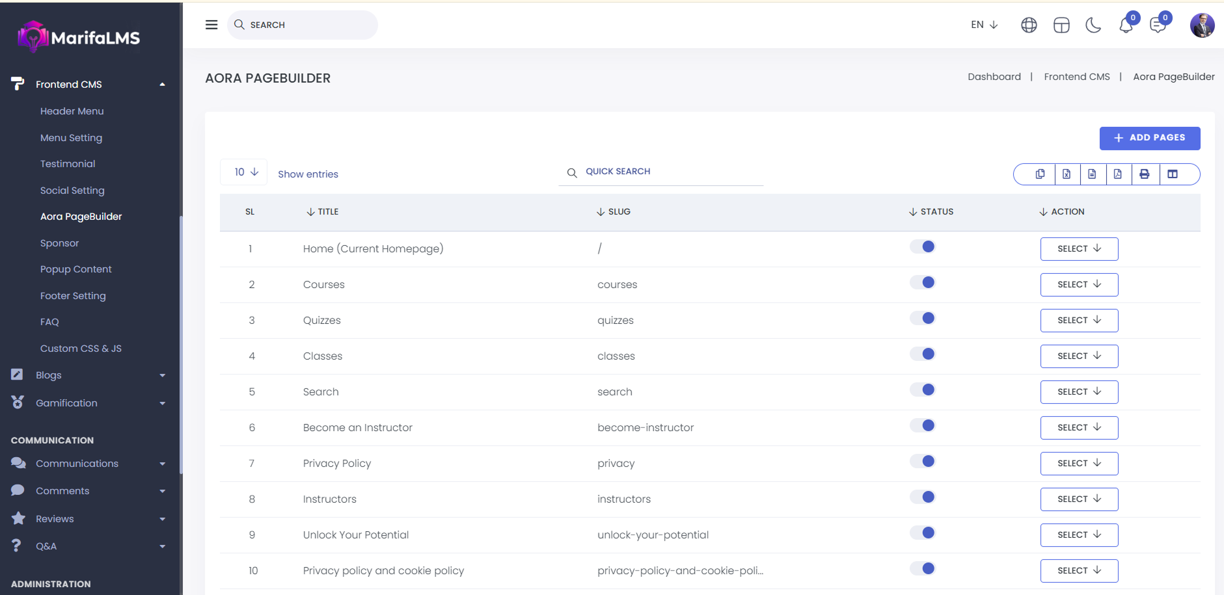The width and height of the screenshot is (1224, 595).
Task: Click the Dashboard breadcrumb link
Action: pos(994,77)
